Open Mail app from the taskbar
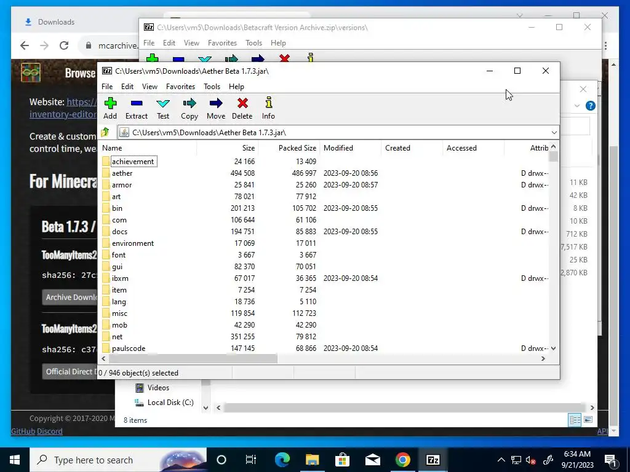This screenshot has width=630, height=472. [x=372, y=460]
